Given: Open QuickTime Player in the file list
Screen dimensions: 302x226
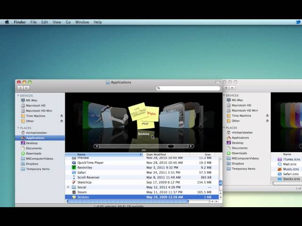Looking at the screenshot, I should tap(90, 162).
